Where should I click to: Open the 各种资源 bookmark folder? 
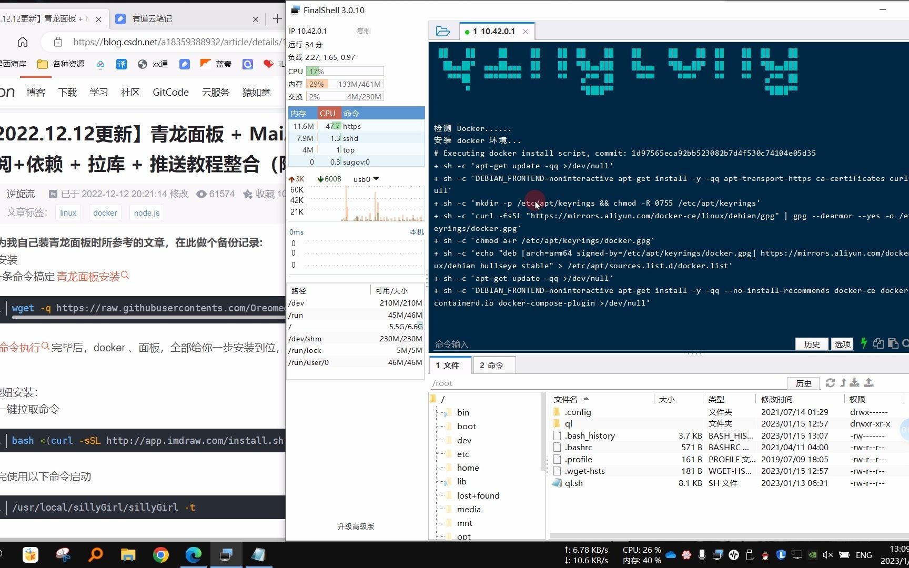61,64
